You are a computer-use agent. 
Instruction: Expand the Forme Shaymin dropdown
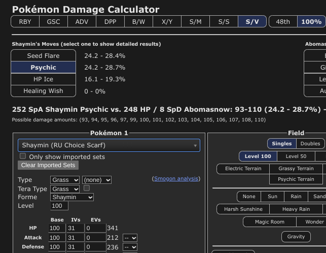(72, 197)
